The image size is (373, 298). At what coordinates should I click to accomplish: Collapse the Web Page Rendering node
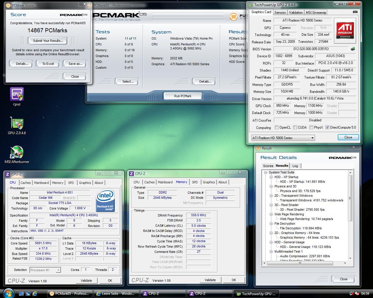(x=271, y=214)
